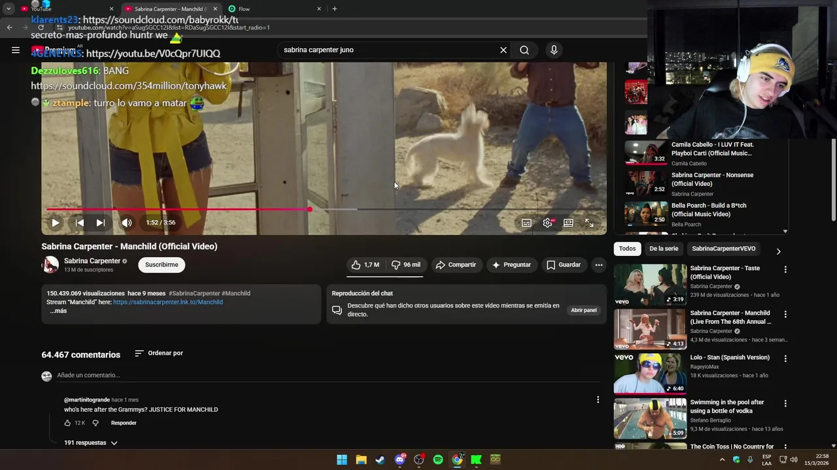
Task: Click the Preguntar button
Action: pyautogui.click(x=511, y=264)
